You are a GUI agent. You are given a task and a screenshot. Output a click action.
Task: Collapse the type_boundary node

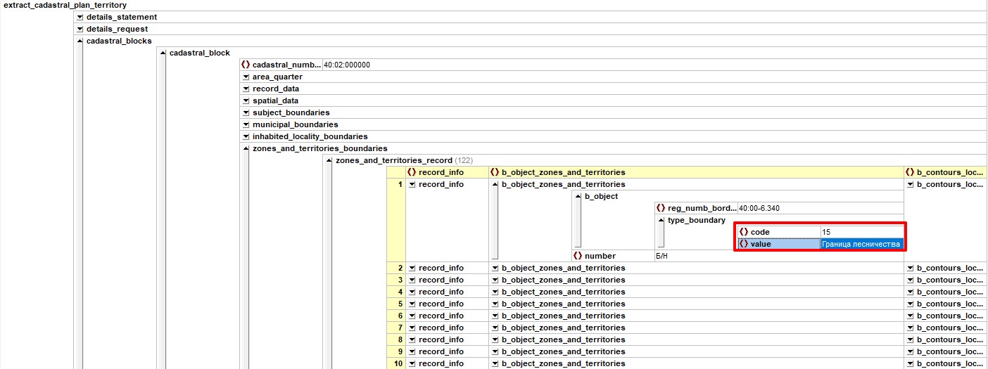pos(661,220)
